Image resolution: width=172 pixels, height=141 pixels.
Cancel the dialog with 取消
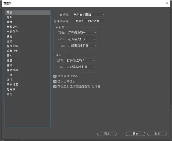pos(157,134)
